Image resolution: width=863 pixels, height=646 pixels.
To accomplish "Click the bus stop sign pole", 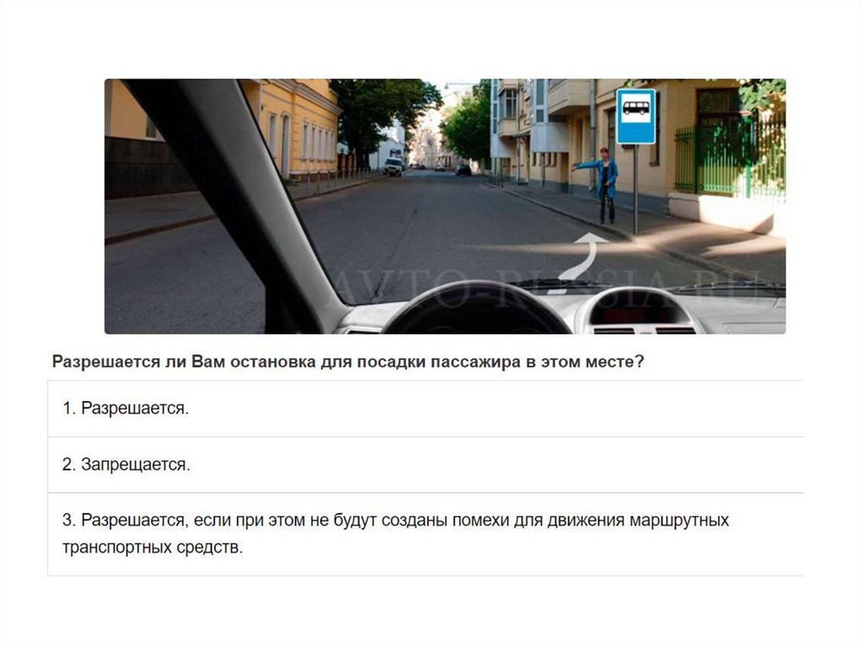I will pos(635,189).
